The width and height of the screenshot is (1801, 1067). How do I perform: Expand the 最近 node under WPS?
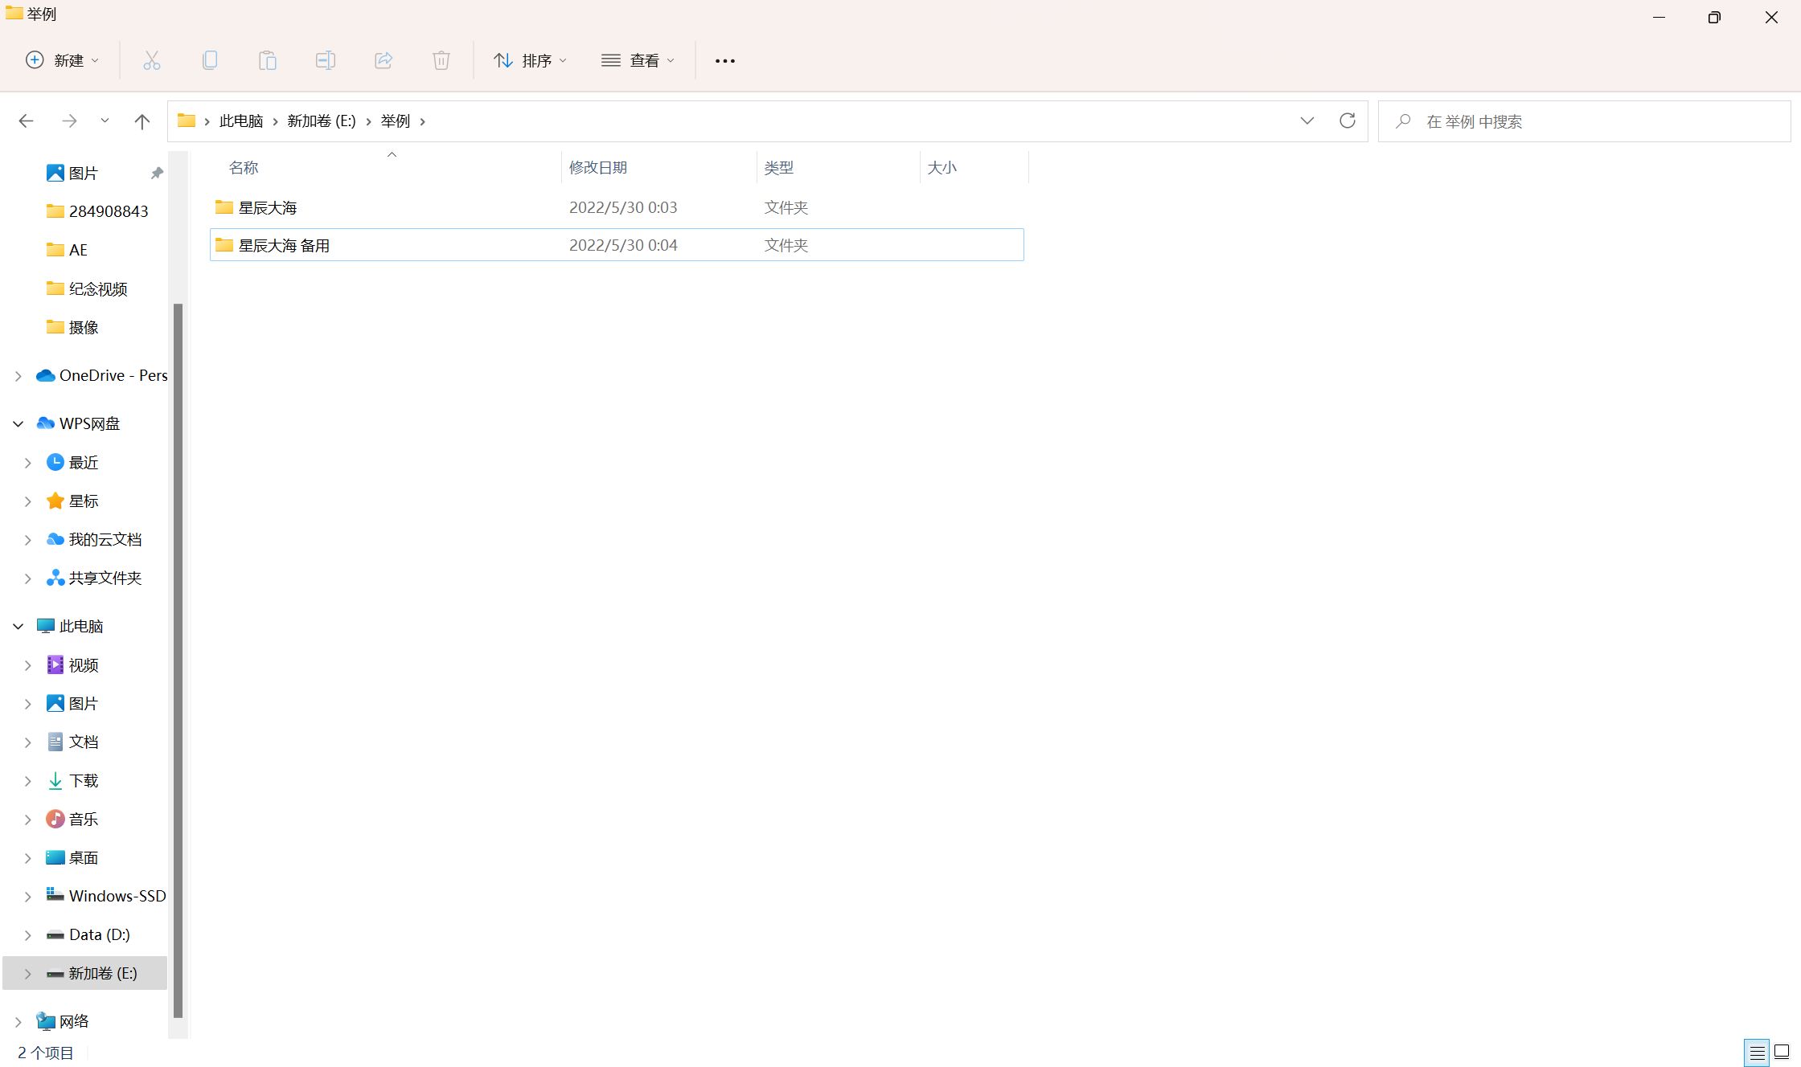pyautogui.click(x=28, y=463)
